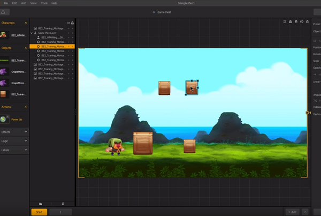Collapse the Actions section
321x216 pixels.
click(26, 107)
